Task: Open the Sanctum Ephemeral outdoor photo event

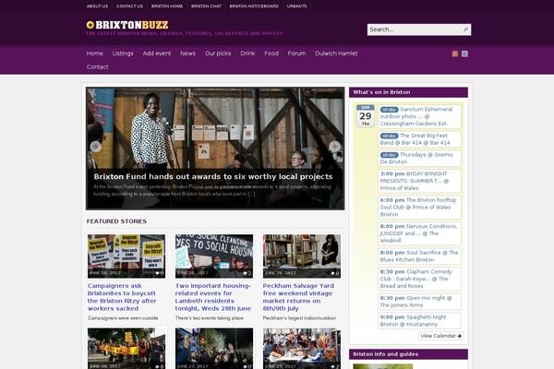Action: [419, 116]
